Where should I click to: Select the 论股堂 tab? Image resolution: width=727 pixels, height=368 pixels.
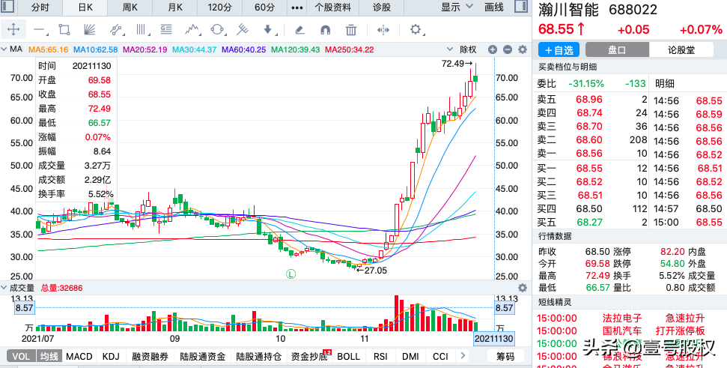(x=681, y=49)
